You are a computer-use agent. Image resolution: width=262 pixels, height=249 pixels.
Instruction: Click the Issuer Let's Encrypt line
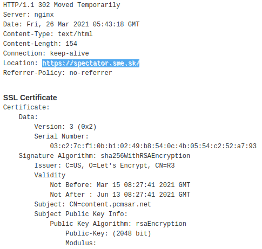(105, 165)
